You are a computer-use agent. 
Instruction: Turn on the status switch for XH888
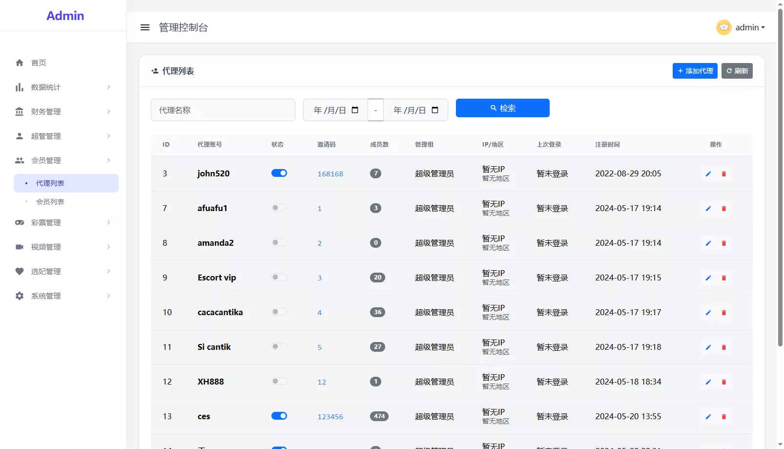pyautogui.click(x=278, y=382)
